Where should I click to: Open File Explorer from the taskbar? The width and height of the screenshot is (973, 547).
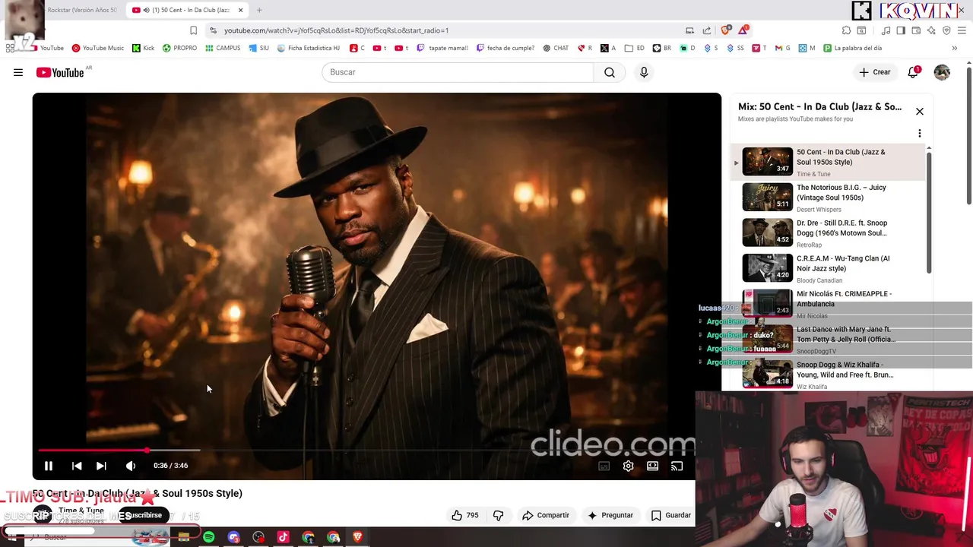point(183,537)
